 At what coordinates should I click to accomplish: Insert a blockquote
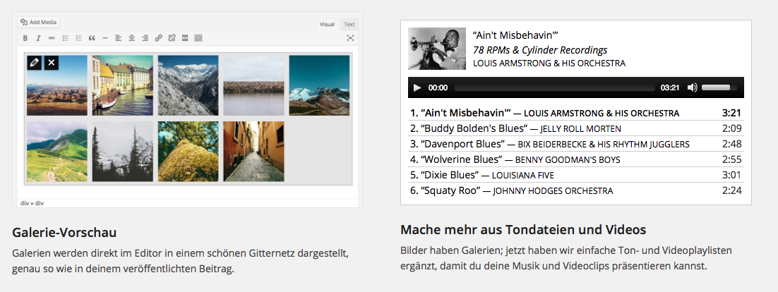click(92, 38)
